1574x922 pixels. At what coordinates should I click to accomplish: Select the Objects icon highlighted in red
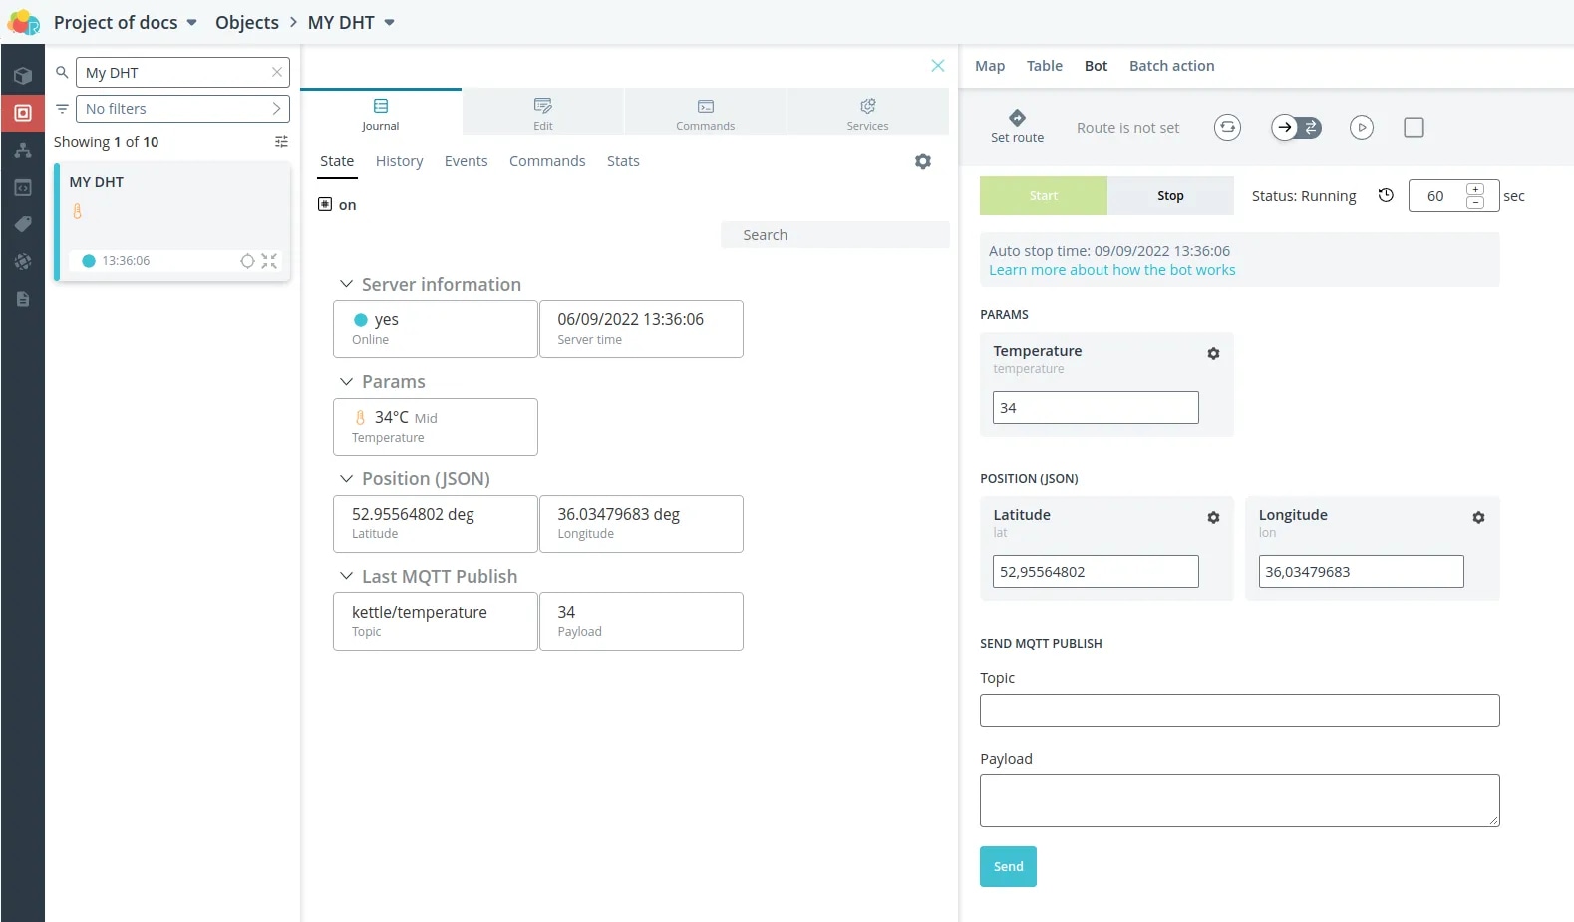[23, 113]
